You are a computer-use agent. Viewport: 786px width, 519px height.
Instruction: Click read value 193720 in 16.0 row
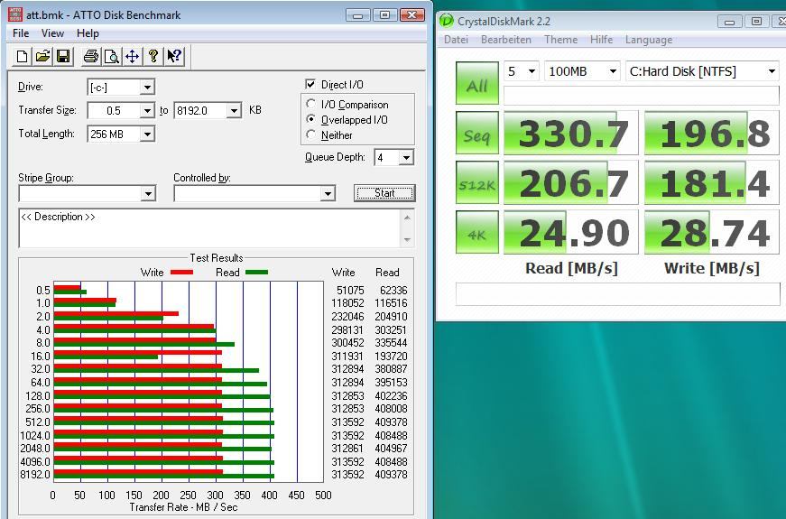(x=391, y=356)
